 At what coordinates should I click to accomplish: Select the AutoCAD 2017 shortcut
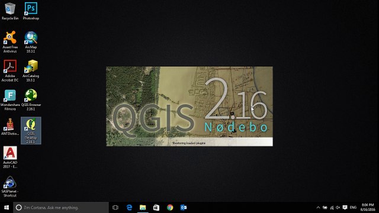point(10,157)
